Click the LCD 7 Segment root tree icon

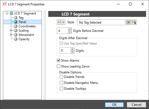[11, 13]
